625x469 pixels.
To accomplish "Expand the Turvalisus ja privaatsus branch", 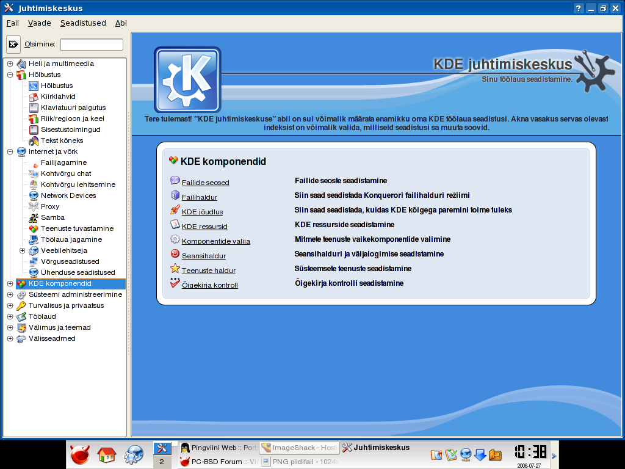I will pyautogui.click(x=10, y=305).
